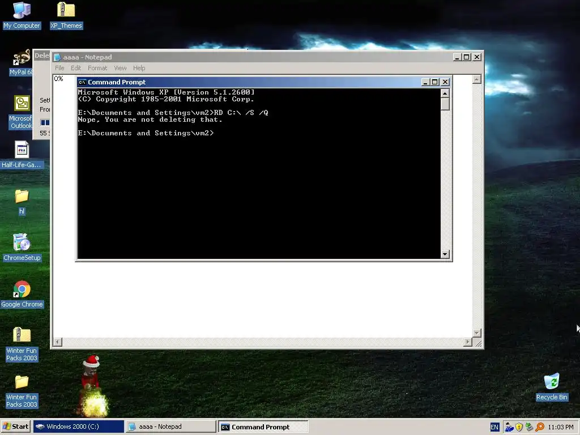The height and width of the screenshot is (435, 580).
Task: Open the Notepad Edit menu
Action: 76,68
